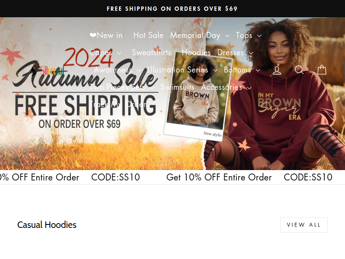Image resolution: width=345 pixels, height=259 pixels.
Task: Open the account login icon
Action: point(277,70)
